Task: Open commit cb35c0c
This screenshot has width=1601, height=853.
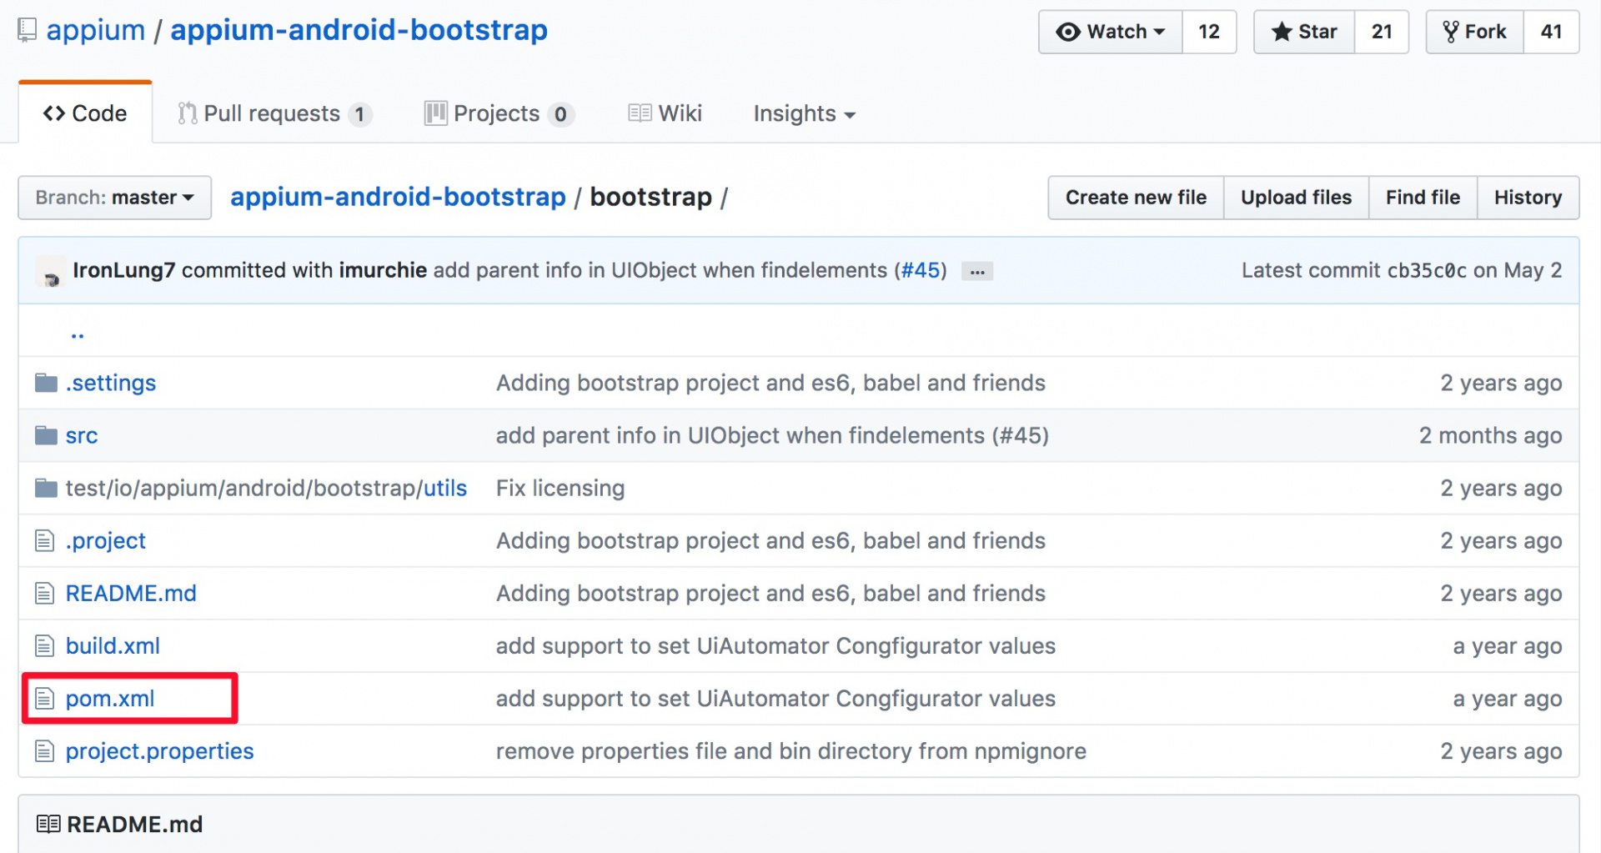Action: [1426, 270]
